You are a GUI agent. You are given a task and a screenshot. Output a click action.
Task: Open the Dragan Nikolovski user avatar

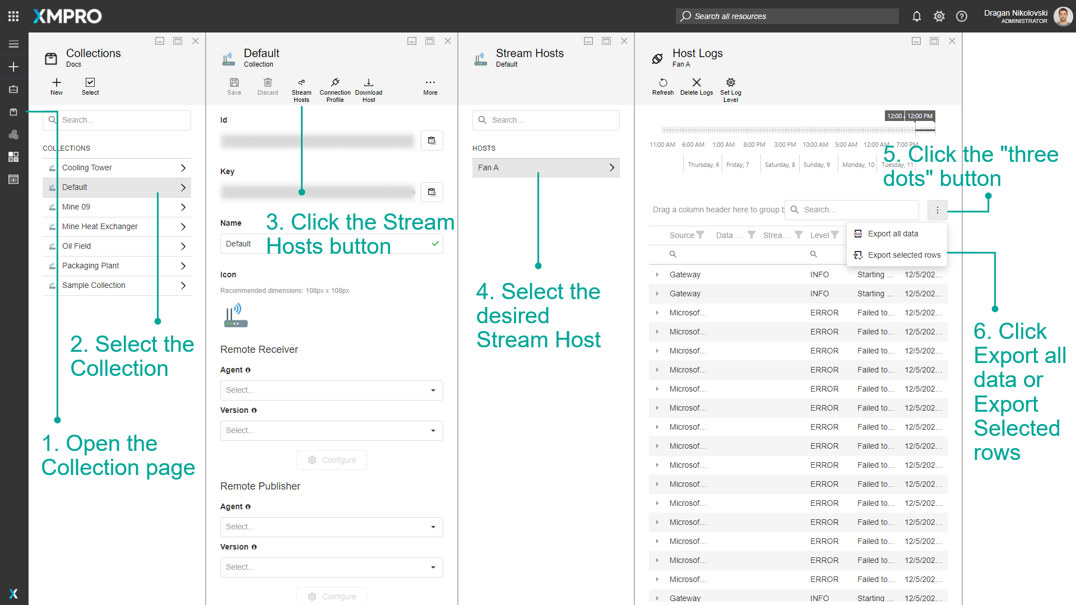pos(1063,16)
